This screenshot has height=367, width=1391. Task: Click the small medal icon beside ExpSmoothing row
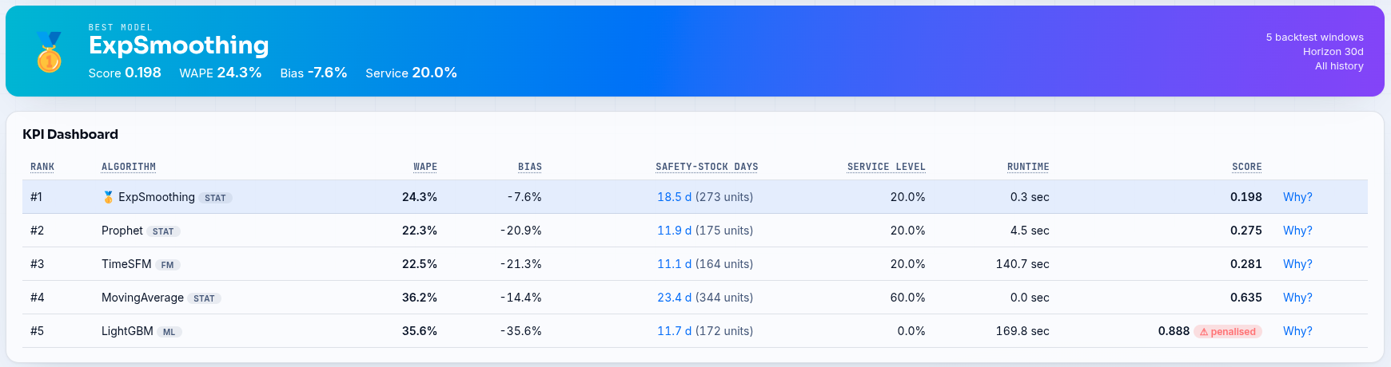point(108,197)
